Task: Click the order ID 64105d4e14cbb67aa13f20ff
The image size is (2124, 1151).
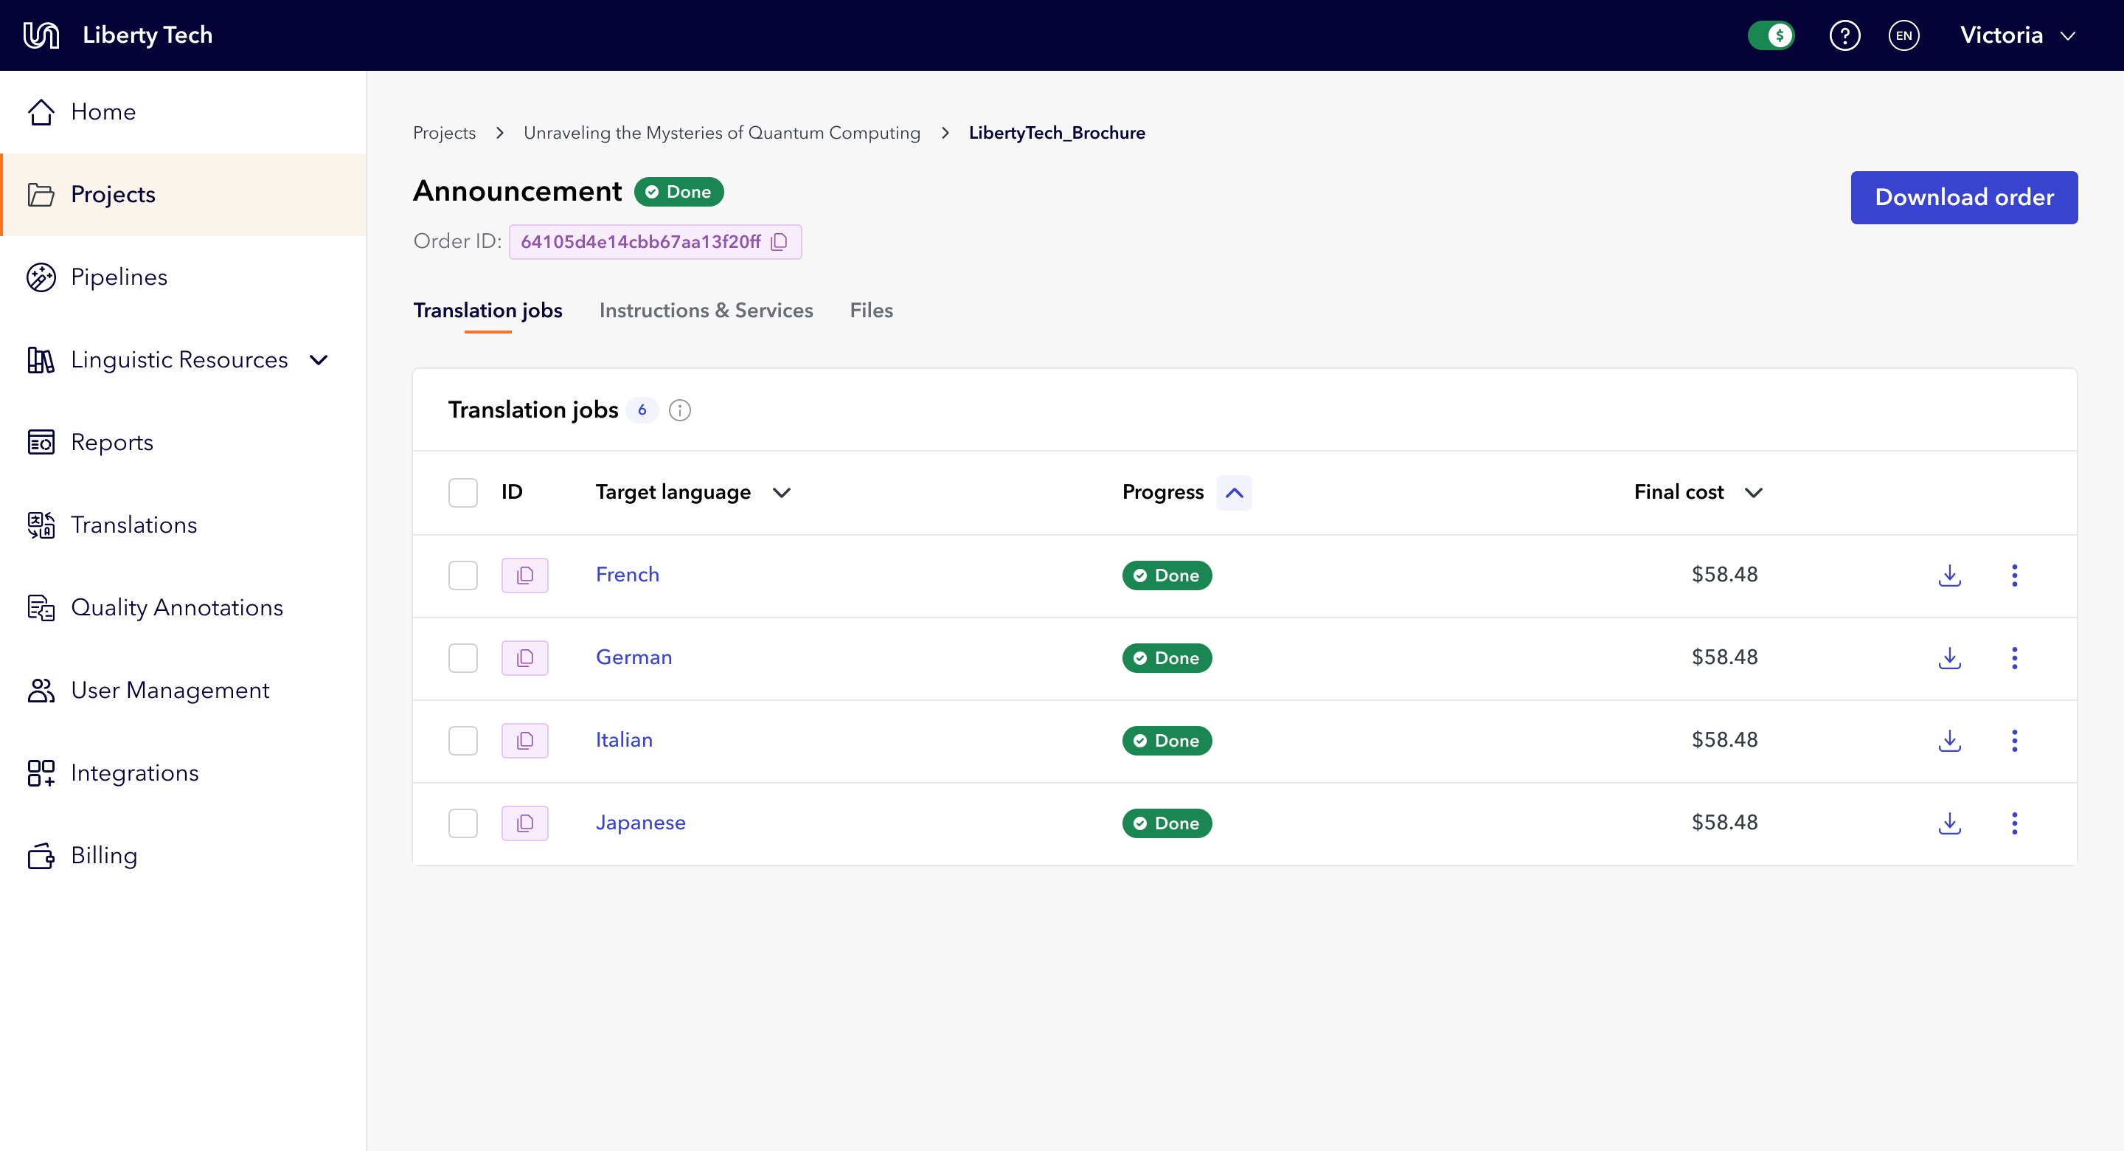Action: [640, 242]
